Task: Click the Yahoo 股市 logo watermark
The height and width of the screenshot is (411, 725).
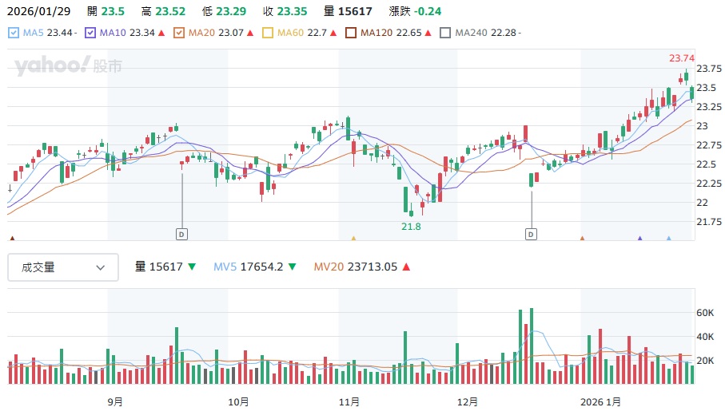Action: 68,66
